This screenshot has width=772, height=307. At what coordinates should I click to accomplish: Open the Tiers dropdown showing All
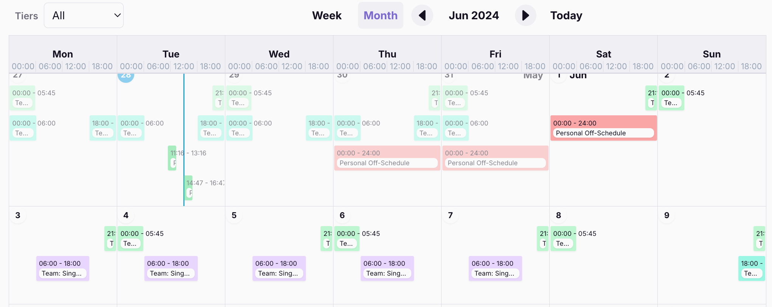point(84,16)
